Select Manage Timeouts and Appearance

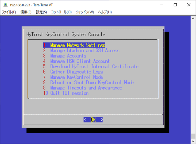[x=82, y=88]
